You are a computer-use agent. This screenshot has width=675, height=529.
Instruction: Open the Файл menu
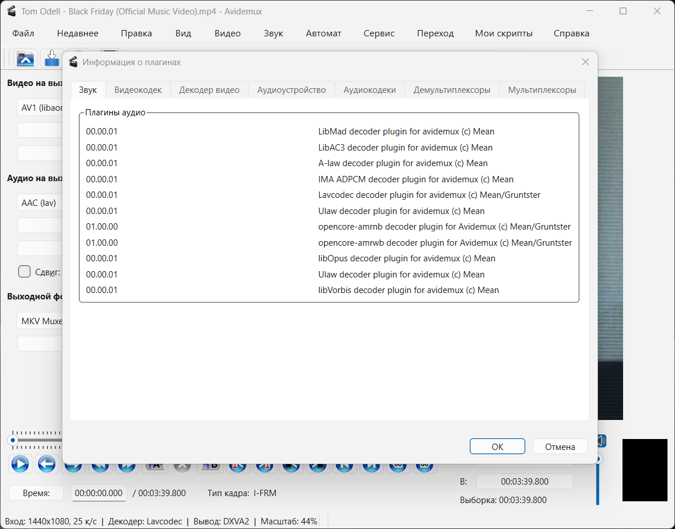(x=23, y=33)
